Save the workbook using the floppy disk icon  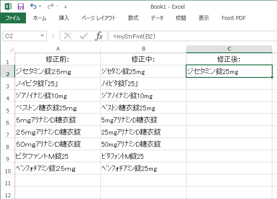[x=21, y=7]
